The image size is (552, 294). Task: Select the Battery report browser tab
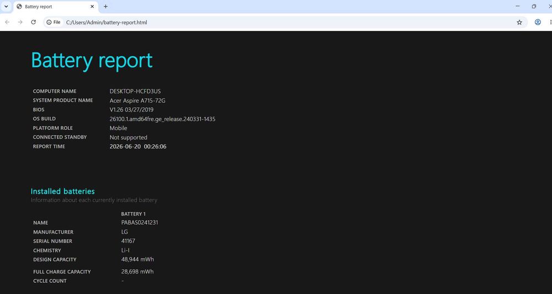point(56,7)
